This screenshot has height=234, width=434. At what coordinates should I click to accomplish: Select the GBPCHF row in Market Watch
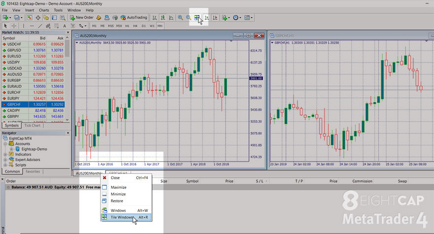[33, 104]
